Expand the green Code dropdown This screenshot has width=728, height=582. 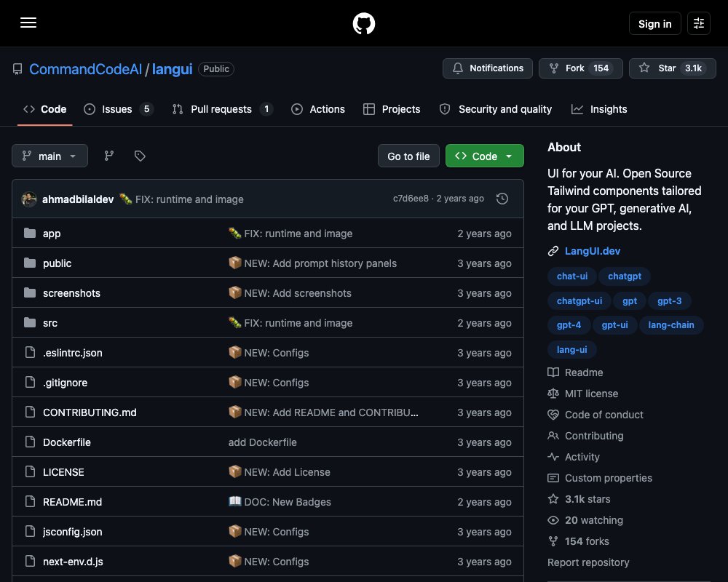click(485, 156)
